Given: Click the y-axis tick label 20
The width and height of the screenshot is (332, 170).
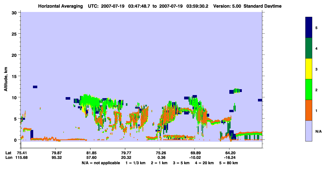Looking at the screenshot, I should click(x=15, y=55).
